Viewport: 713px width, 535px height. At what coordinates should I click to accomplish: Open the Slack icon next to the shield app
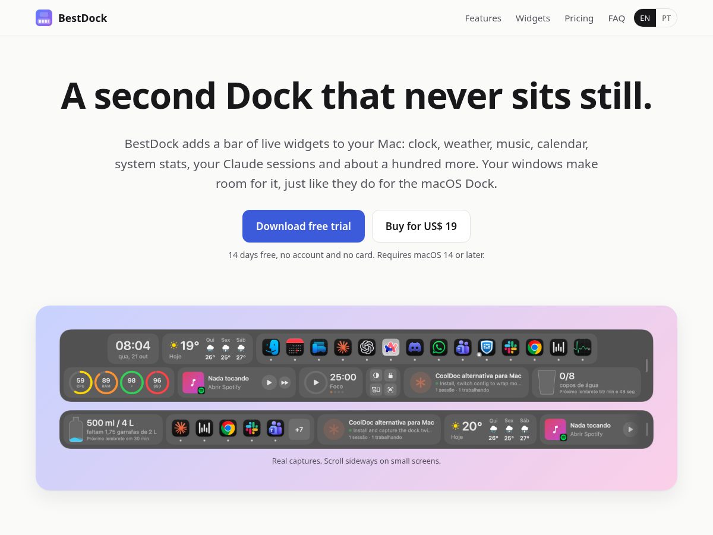510,347
